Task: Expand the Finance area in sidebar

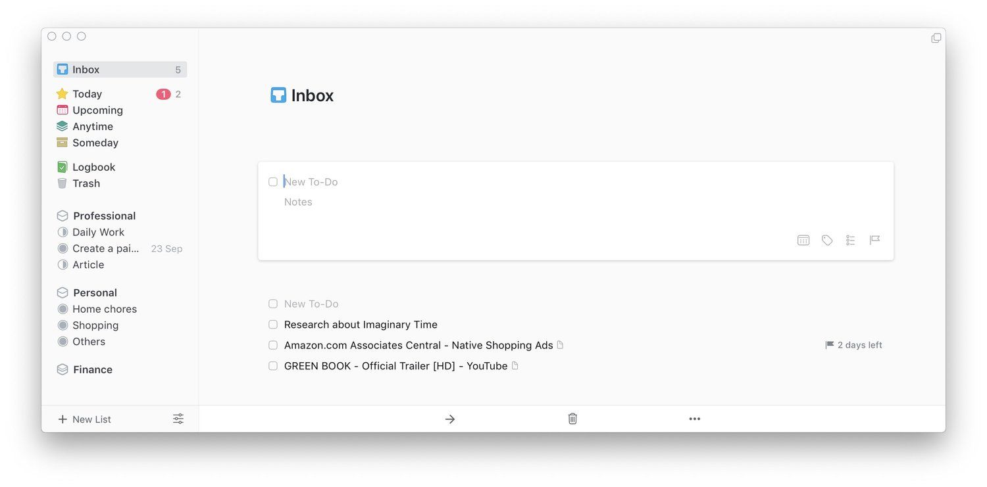Action: pos(92,369)
